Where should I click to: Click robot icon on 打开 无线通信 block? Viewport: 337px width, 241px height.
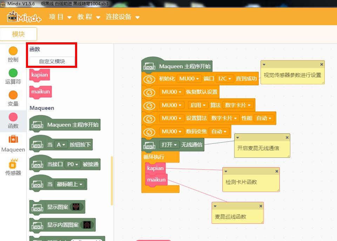149,146
